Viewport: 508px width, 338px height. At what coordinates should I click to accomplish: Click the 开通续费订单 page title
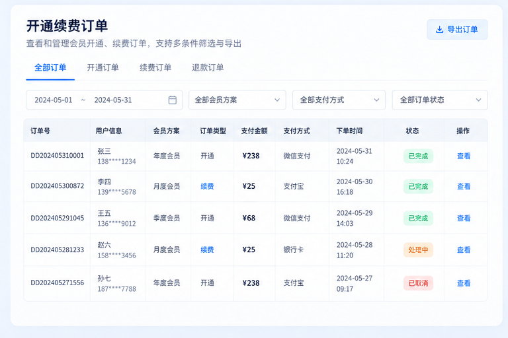[67, 26]
